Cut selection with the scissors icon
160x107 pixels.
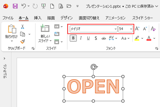[23, 27]
